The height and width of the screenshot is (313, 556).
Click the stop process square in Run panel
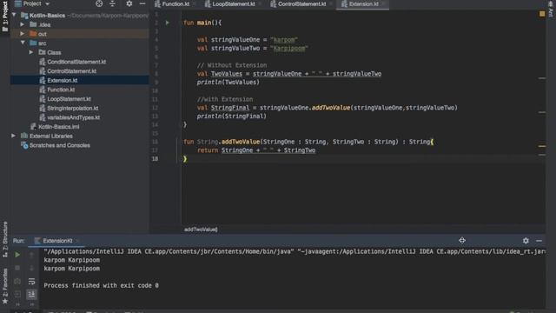click(17, 268)
